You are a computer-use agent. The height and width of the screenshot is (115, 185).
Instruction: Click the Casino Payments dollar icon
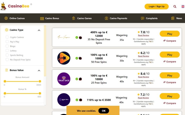(x=106, y=18)
